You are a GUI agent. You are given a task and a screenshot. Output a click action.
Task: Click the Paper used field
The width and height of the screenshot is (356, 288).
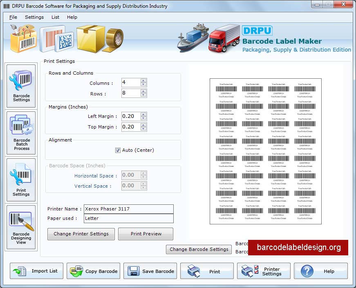(x=129, y=218)
